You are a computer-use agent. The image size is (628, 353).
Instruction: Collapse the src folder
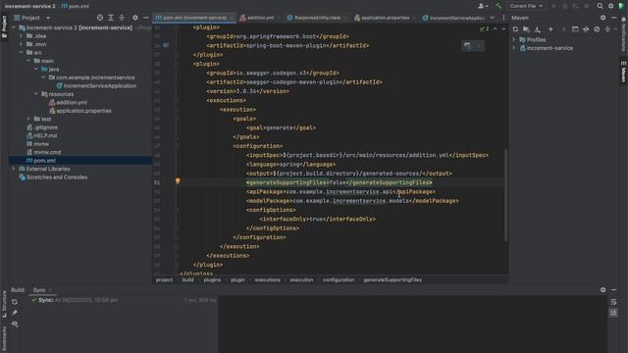(21, 52)
